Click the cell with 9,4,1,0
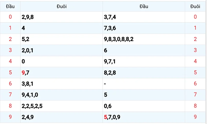The image size is (207, 124). (x=30, y=95)
